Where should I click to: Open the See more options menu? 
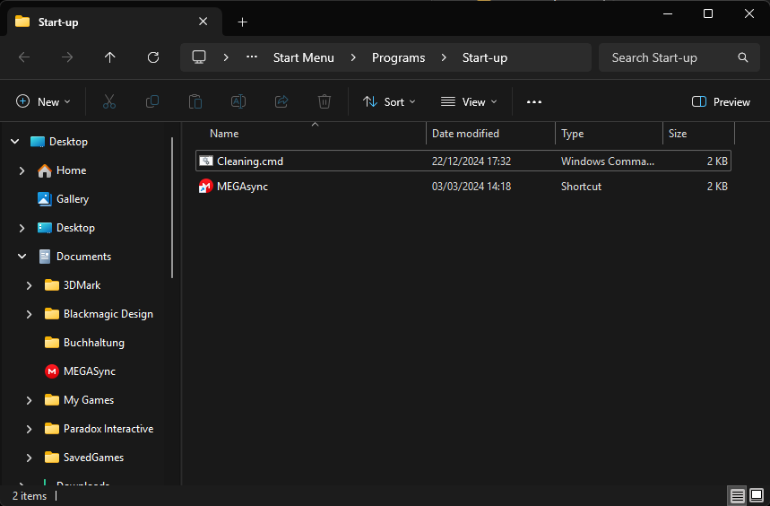pos(534,102)
